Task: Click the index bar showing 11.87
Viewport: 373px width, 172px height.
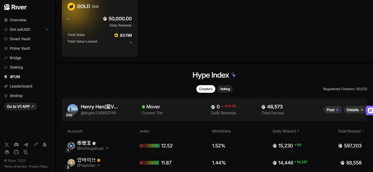Action: (150, 163)
